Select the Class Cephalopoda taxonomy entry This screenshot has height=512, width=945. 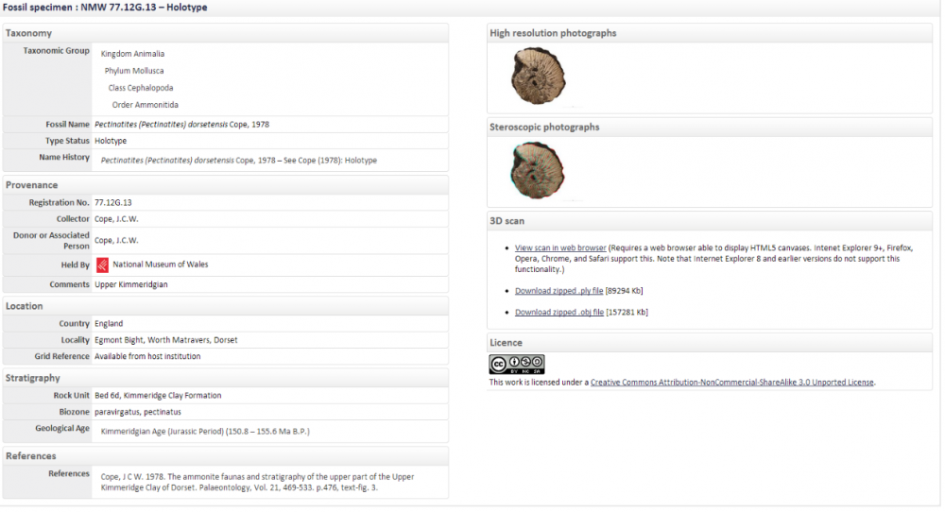point(141,88)
